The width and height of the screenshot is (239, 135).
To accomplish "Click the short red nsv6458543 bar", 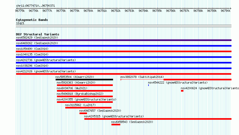I will (x=116, y=125).
